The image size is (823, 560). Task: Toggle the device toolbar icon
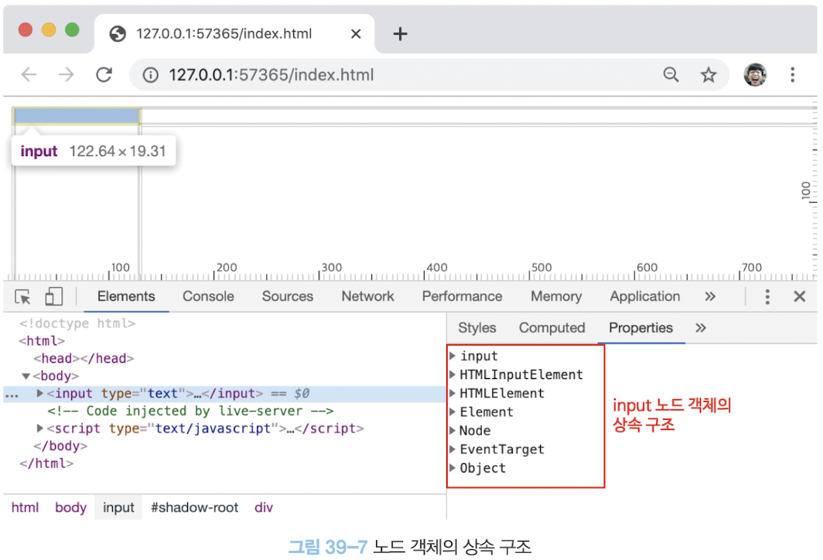point(53,296)
